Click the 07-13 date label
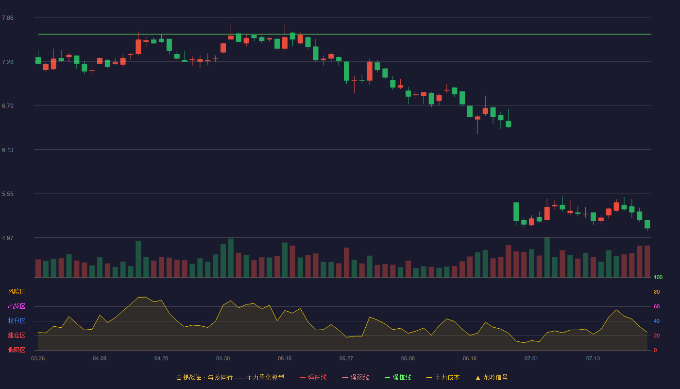The image size is (680, 389). tap(593, 358)
